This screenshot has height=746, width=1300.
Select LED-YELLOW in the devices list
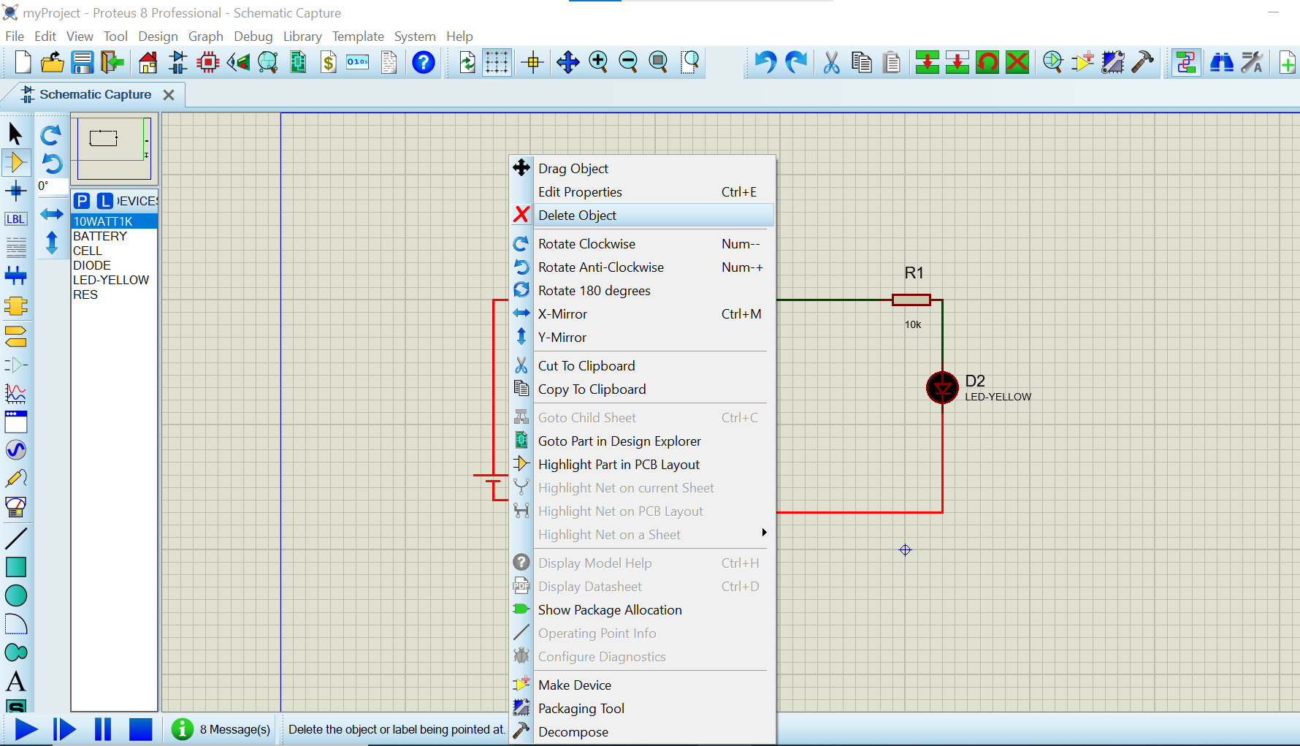tap(111, 280)
